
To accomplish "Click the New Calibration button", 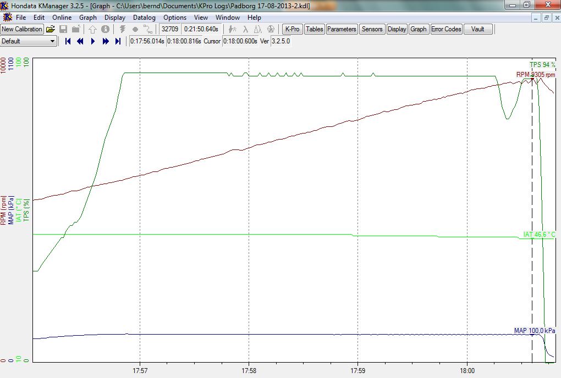I will [x=22, y=29].
